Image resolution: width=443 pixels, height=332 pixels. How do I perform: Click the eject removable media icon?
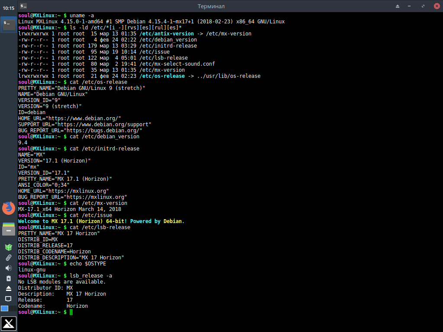[x=9, y=288]
